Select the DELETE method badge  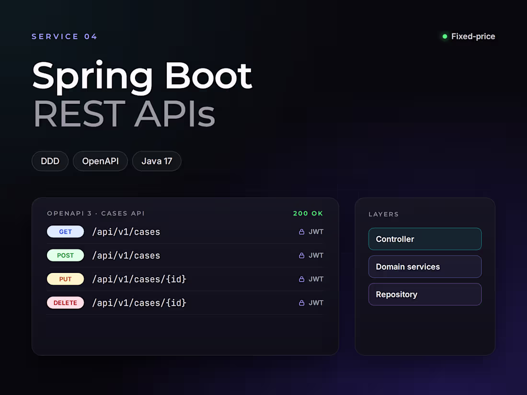point(65,303)
